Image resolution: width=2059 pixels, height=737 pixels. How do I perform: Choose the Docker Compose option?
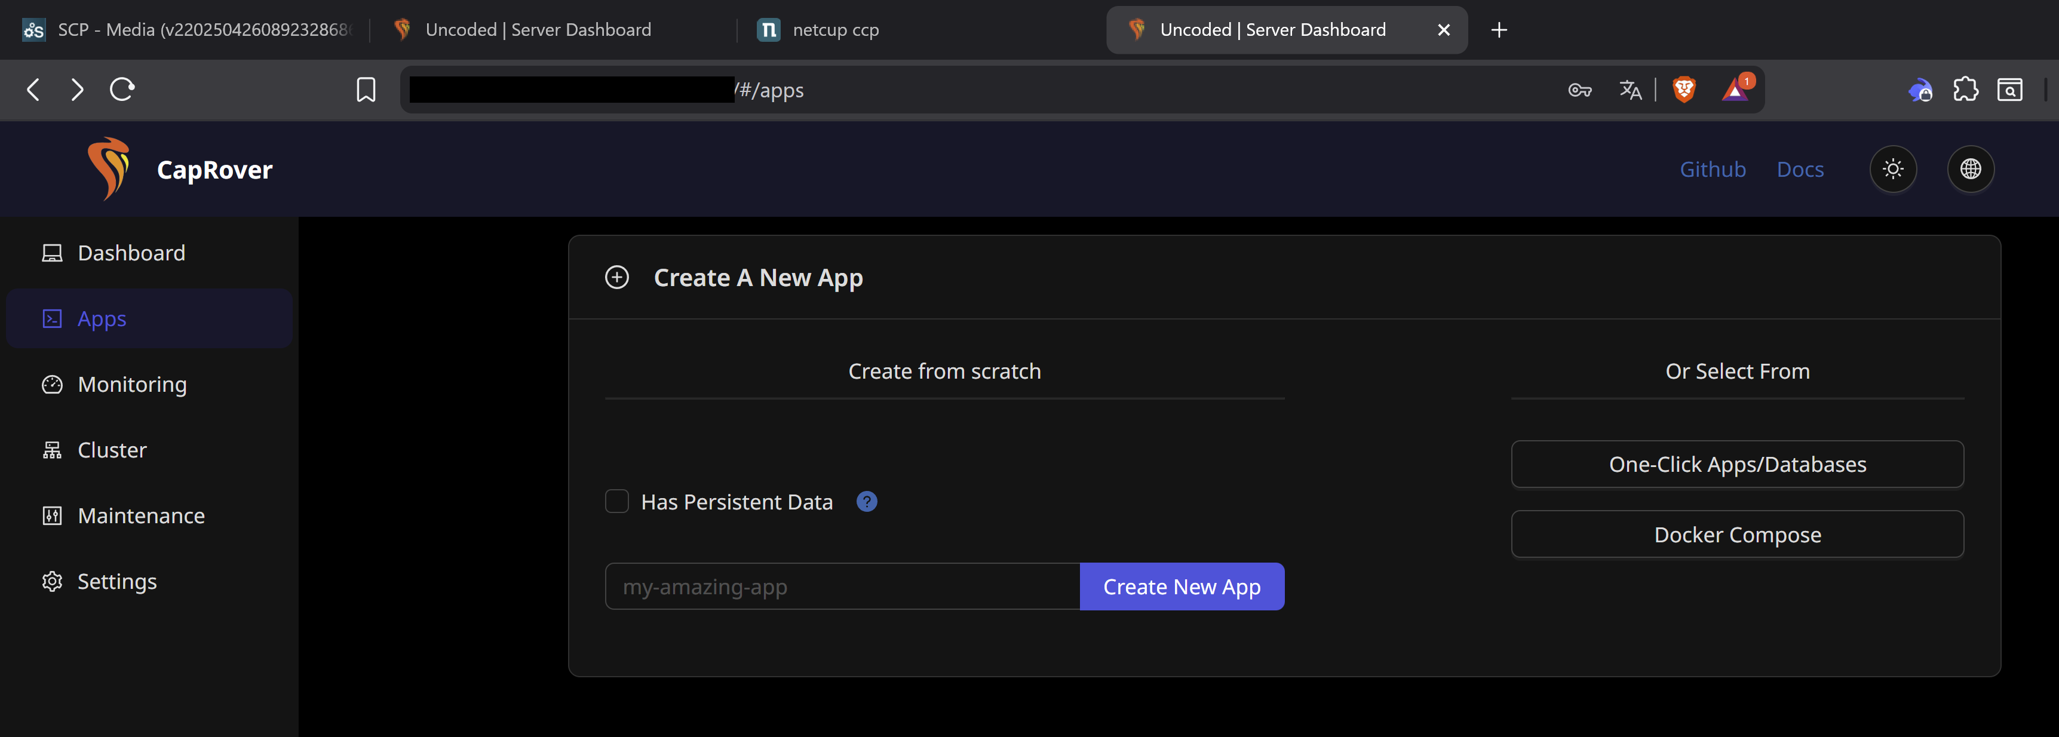1737,535
